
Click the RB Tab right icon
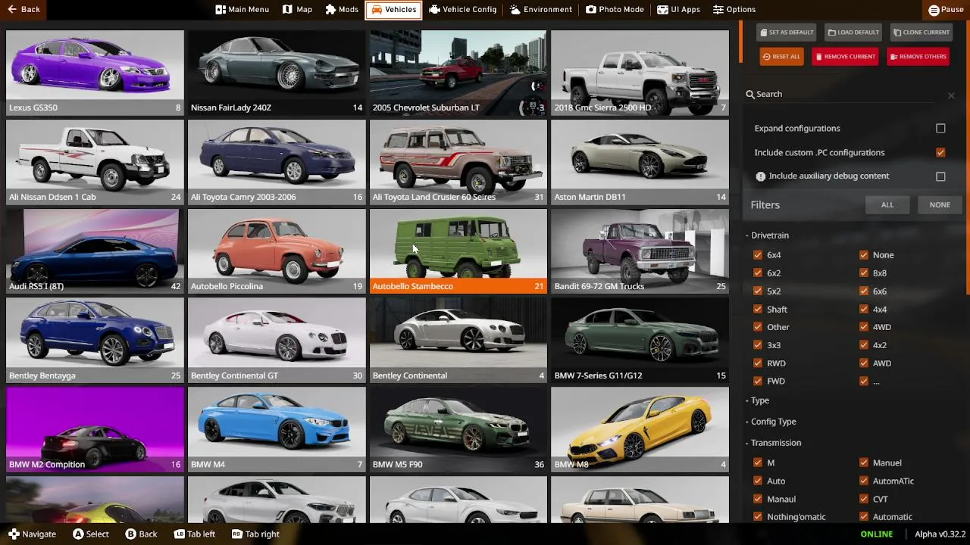tap(236, 534)
